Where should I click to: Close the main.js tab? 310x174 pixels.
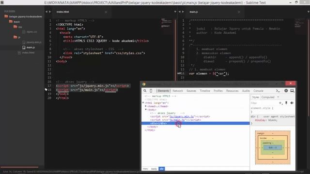[x=239, y=12]
